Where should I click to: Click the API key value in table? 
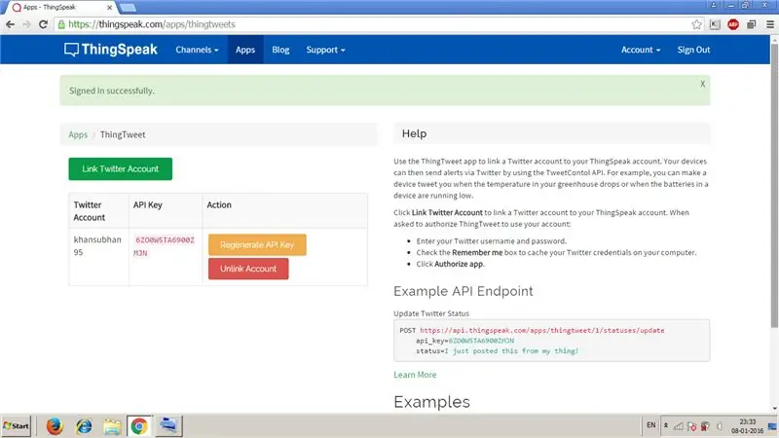coord(165,246)
